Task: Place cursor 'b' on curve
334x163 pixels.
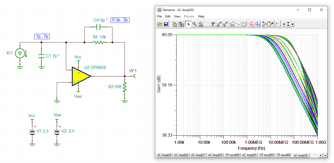Action: pyautogui.click(x=257, y=24)
